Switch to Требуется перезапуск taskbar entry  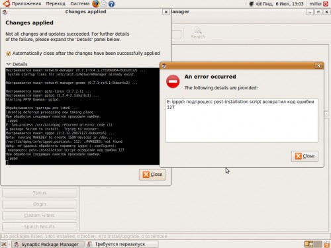tap(122, 244)
